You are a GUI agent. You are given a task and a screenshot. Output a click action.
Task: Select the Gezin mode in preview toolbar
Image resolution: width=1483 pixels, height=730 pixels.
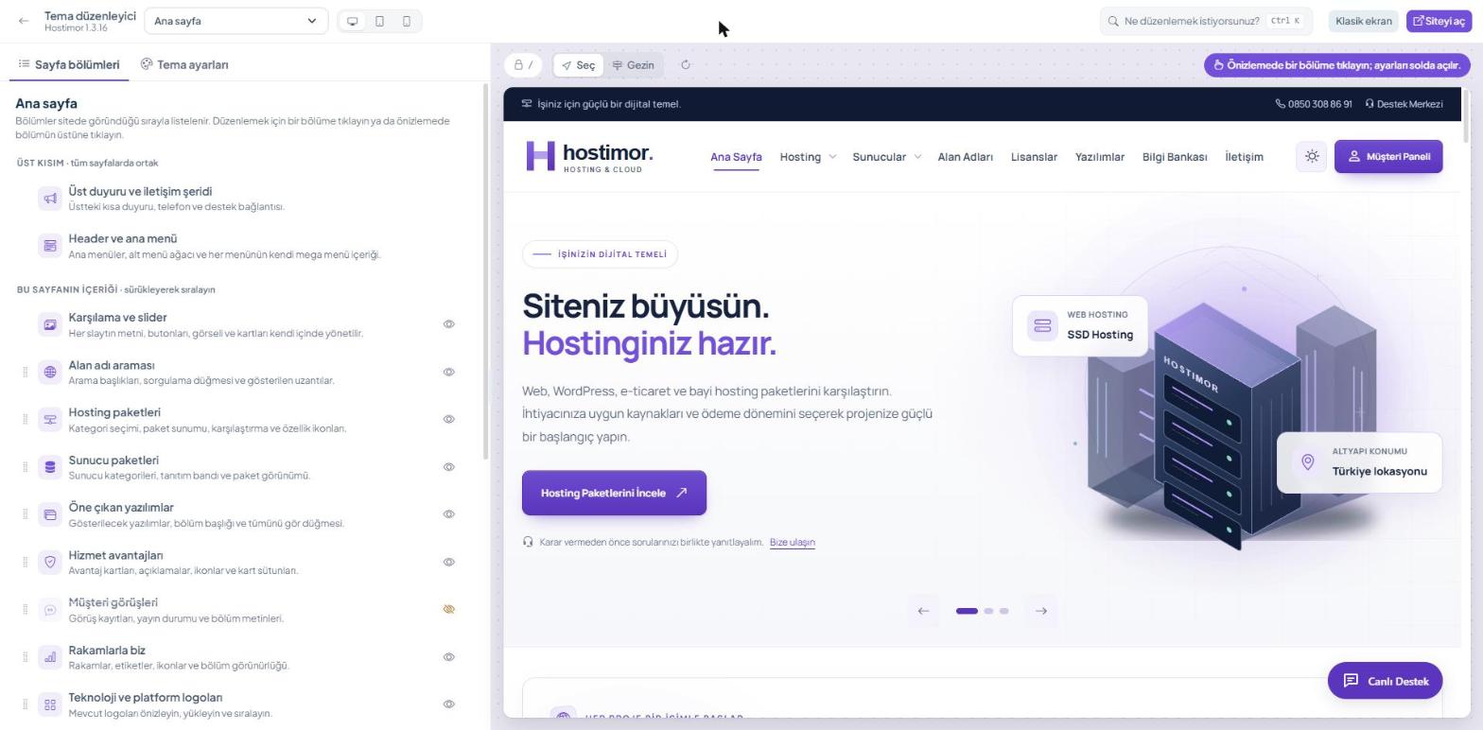tap(633, 65)
